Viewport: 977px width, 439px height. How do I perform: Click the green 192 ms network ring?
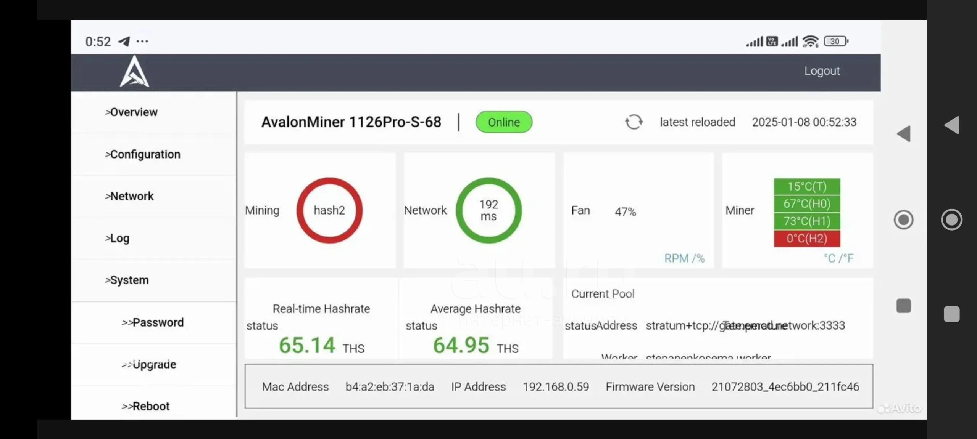tap(488, 210)
